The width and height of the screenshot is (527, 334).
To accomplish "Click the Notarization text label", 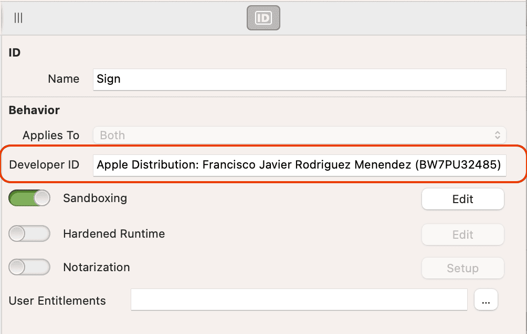I will [x=97, y=268].
